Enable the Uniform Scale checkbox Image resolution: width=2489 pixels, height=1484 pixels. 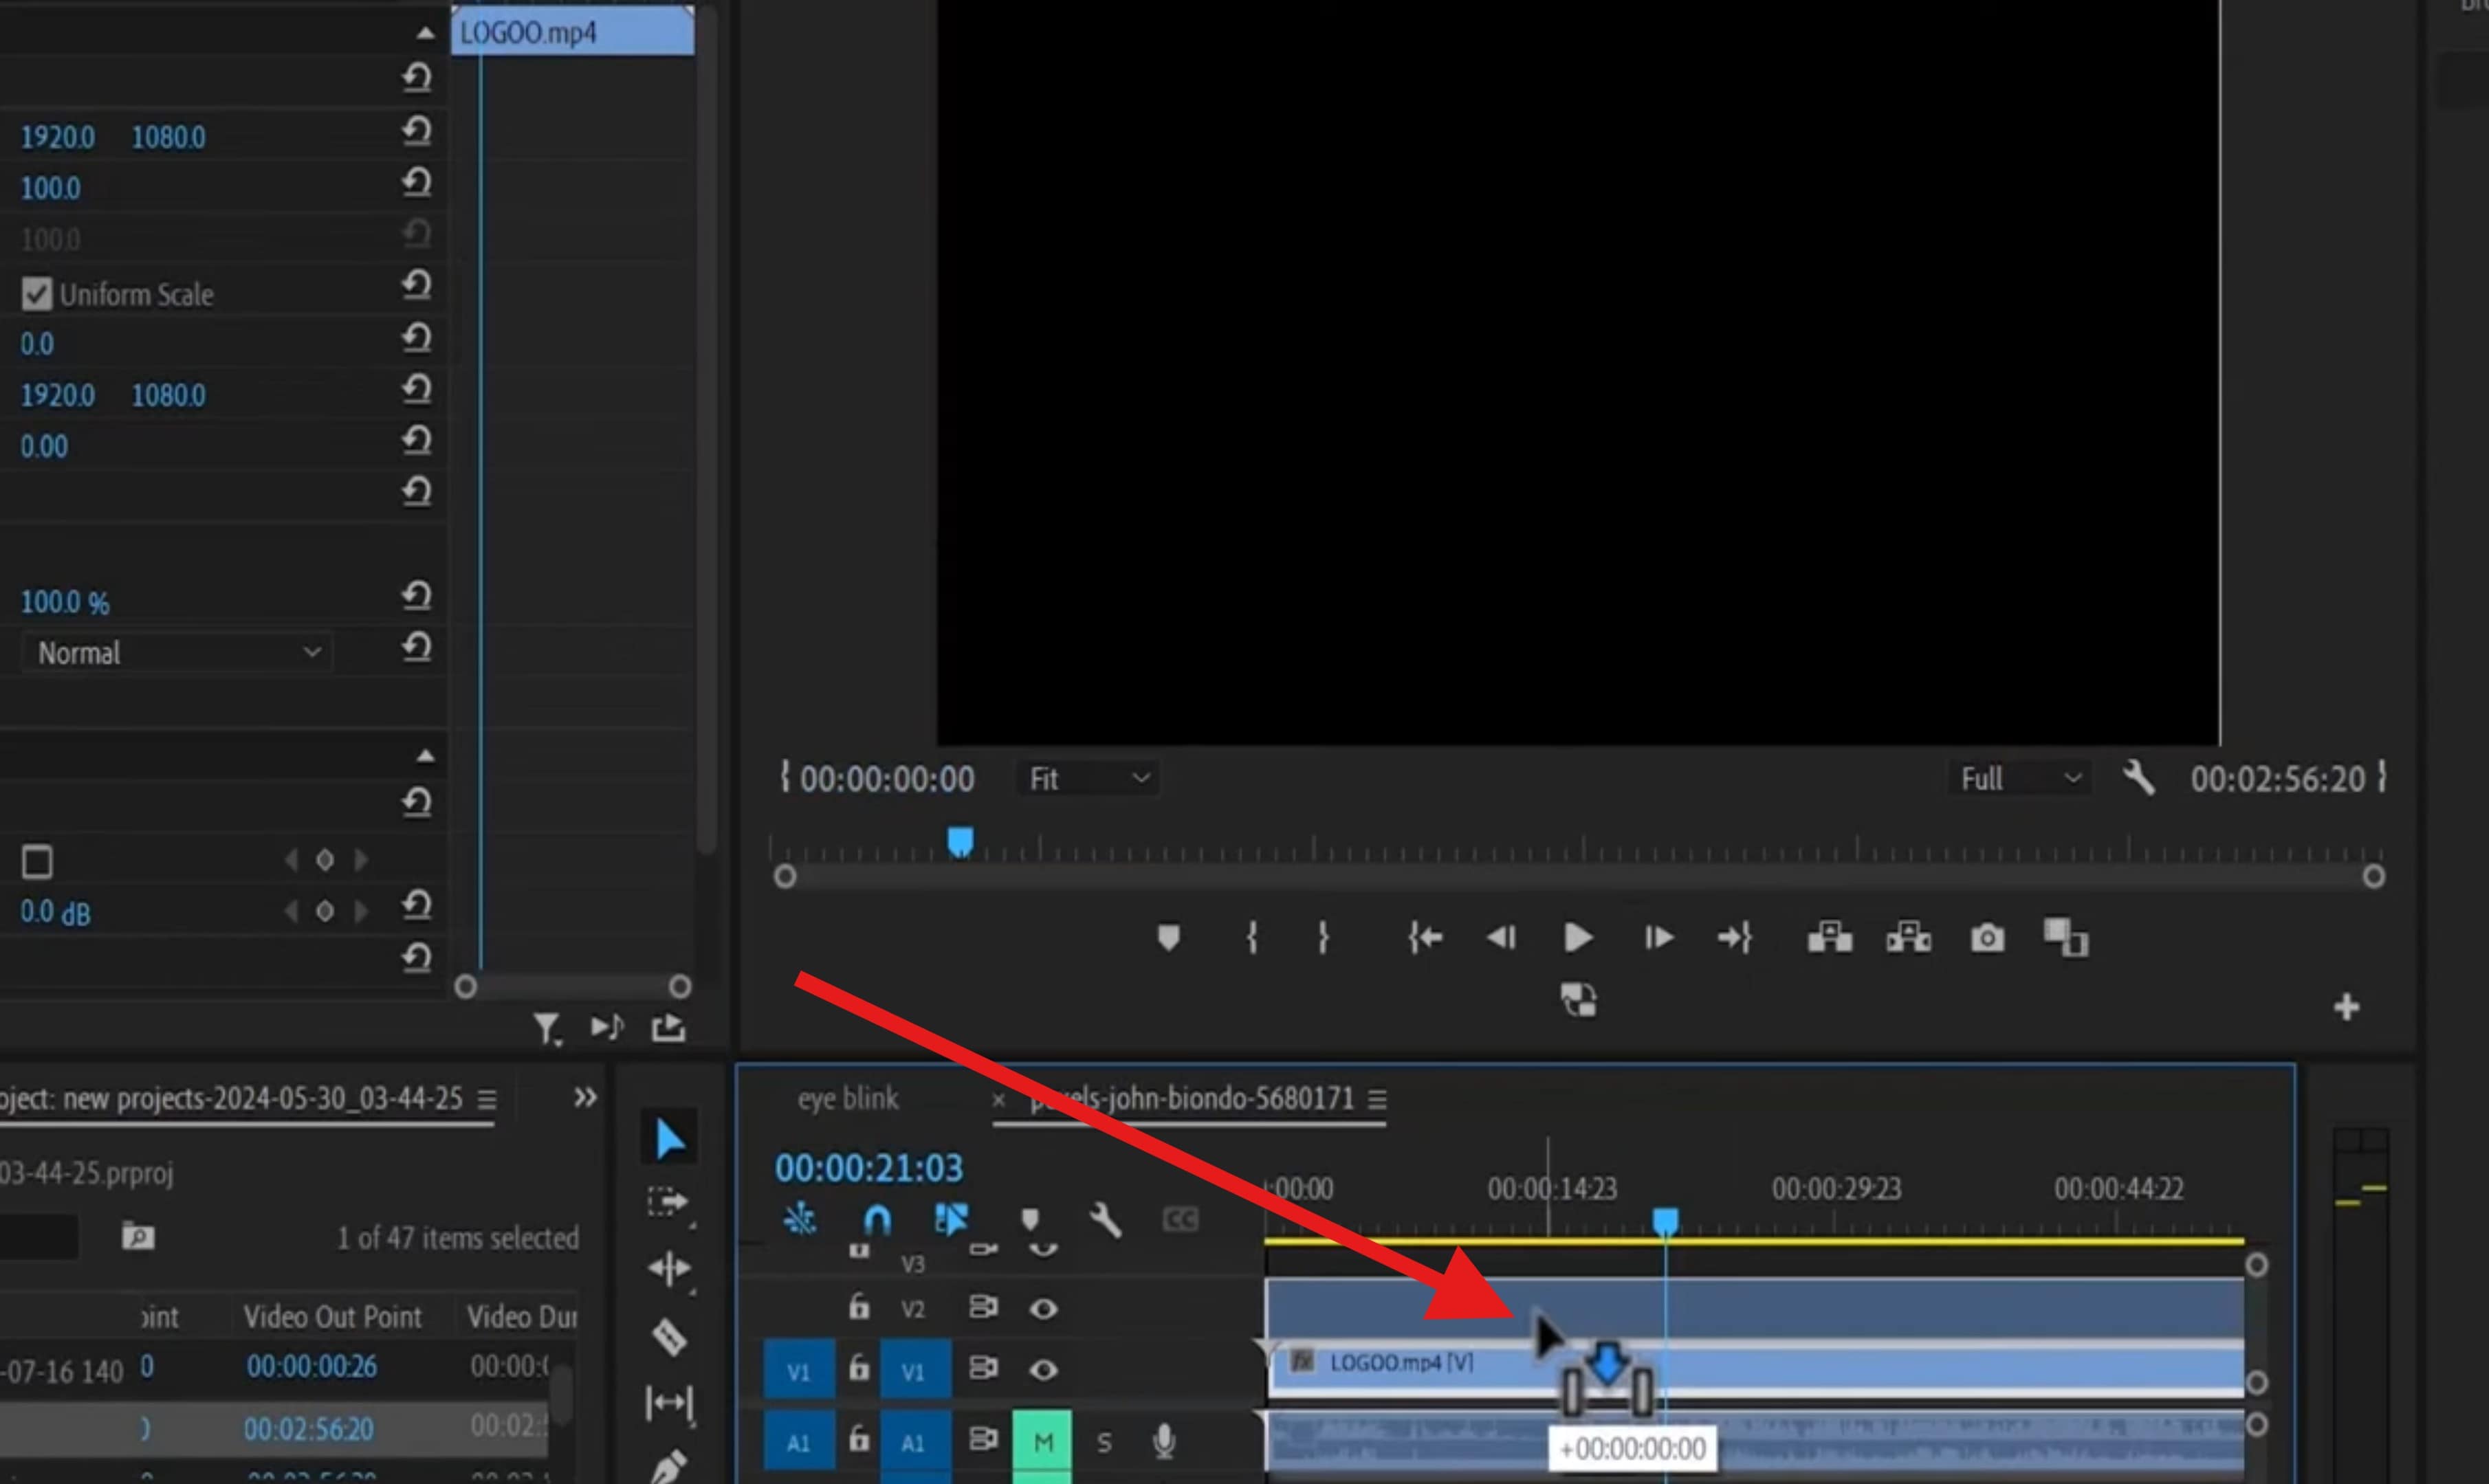tap(37, 293)
